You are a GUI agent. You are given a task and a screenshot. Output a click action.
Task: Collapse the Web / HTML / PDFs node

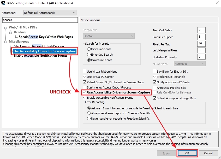pyautogui.click(x=5, y=28)
